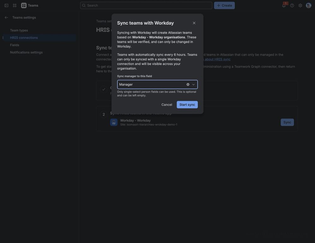
Task: Open the Team types settings page
Action: click(19, 30)
